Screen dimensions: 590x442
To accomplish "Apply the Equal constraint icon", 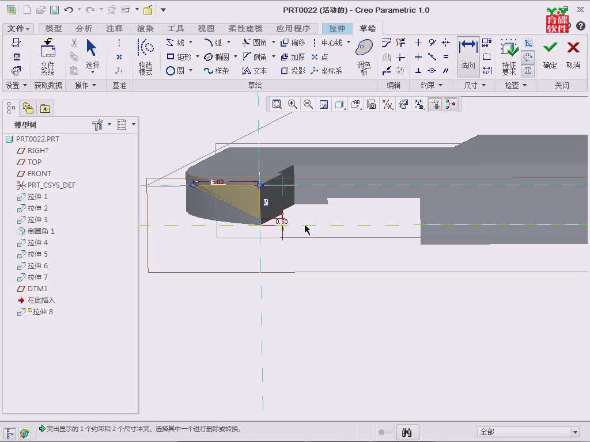I will (x=446, y=57).
